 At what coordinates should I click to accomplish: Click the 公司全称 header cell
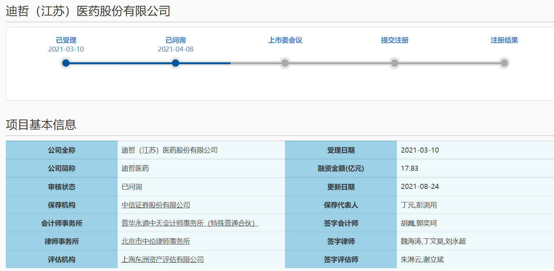click(x=62, y=150)
